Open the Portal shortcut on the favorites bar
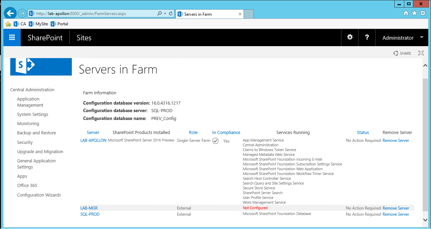 click(59, 24)
